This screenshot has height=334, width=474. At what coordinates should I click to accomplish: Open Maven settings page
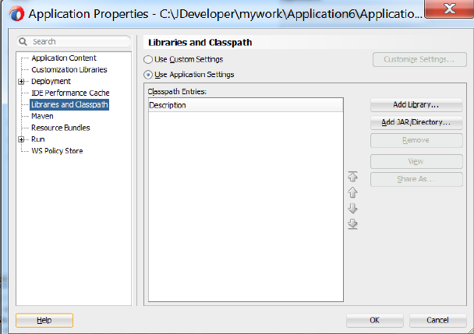click(x=42, y=116)
